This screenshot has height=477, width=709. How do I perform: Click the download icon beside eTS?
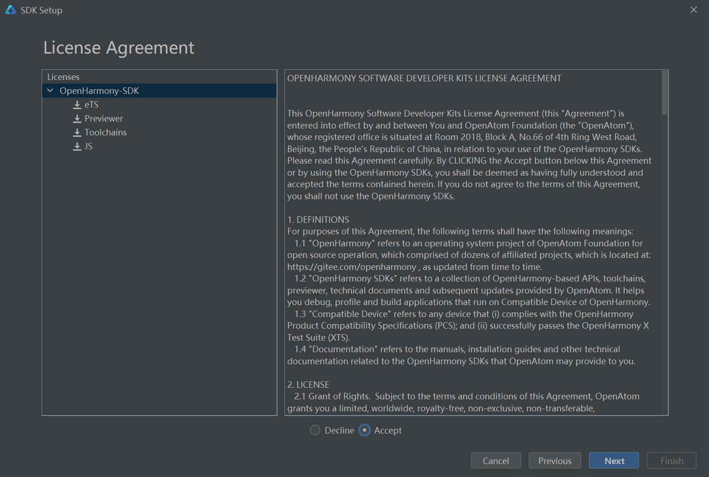coord(77,105)
